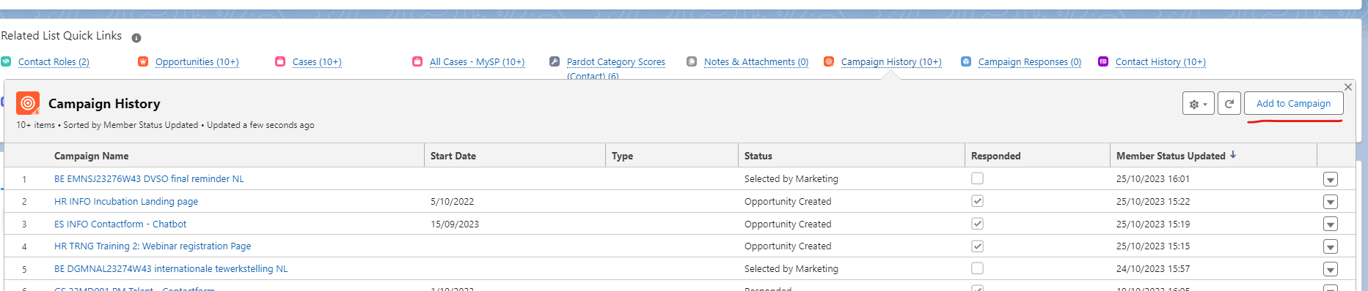Screen dimensions: 1368x291
Task: Open HR INFO Incubation Landing page campaign
Action: pos(126,202)
